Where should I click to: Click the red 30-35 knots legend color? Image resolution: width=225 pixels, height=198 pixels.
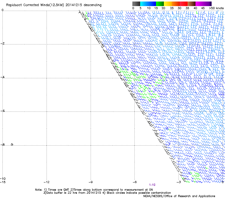pyautogui.click(x=184, y=4)
